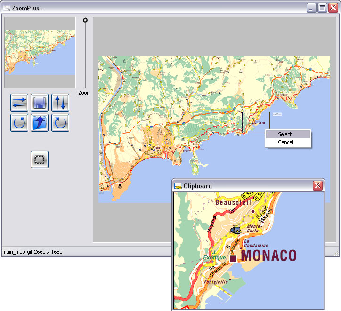Click the map preview thumbnail

point(40,52)
